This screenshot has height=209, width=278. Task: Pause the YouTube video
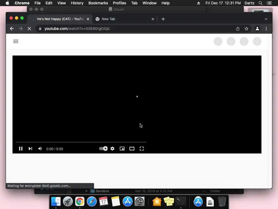point(21,149)
